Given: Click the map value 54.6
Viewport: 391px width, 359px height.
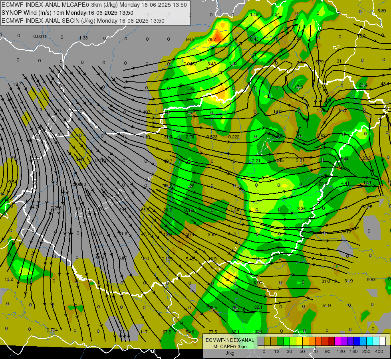Looking at the screenshot, I should (x=190, y=332).
